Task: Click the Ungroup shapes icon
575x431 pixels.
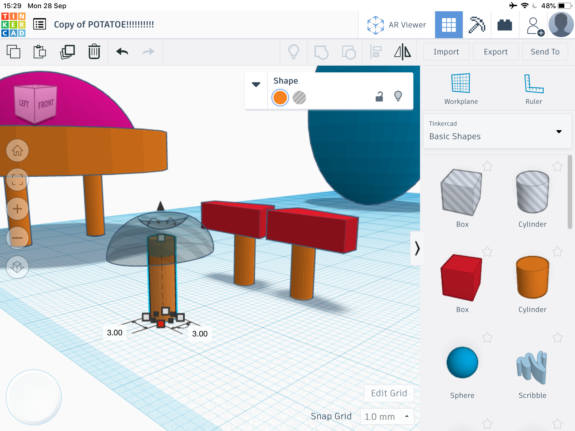Action: 349,52
